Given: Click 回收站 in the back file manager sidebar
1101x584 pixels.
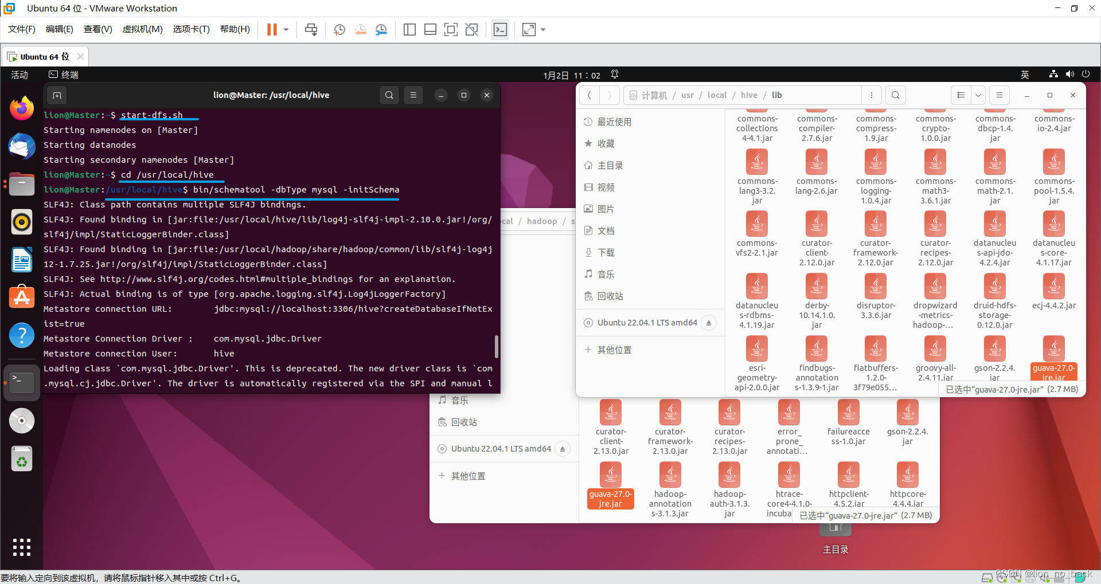Looking at the screenshot, I should 504,422.
